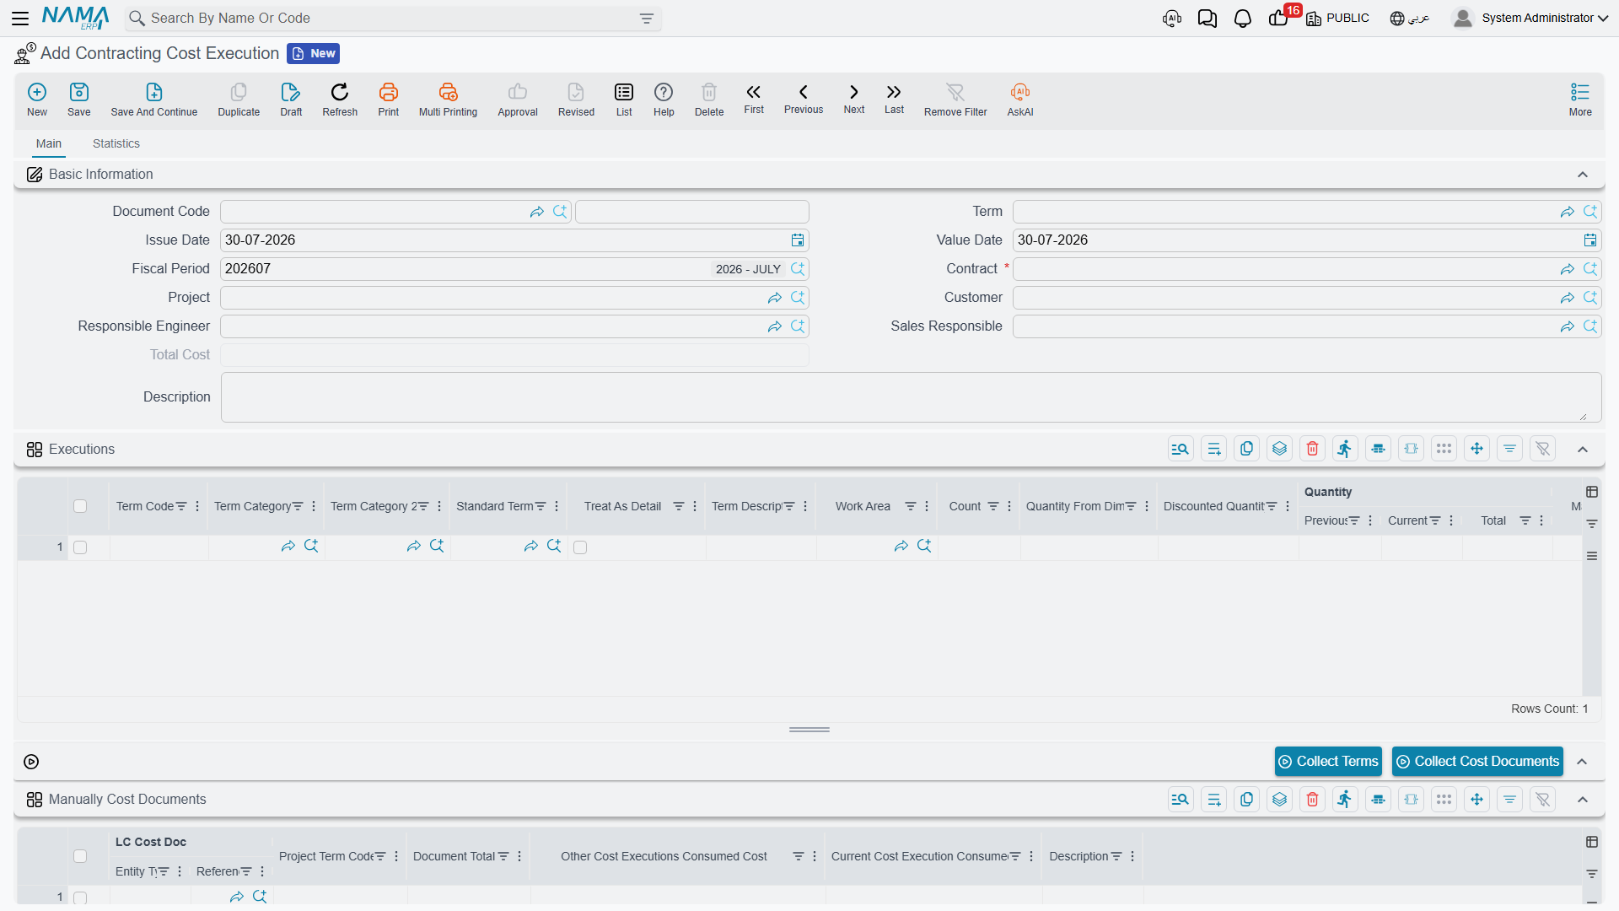Tick Manually Cost Documents row 1 checkbox

[80, 898]
